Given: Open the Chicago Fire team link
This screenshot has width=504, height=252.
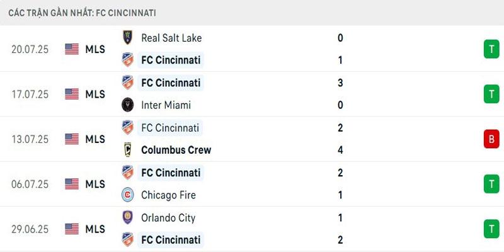Looking at the screenshot, I should 168,195.
